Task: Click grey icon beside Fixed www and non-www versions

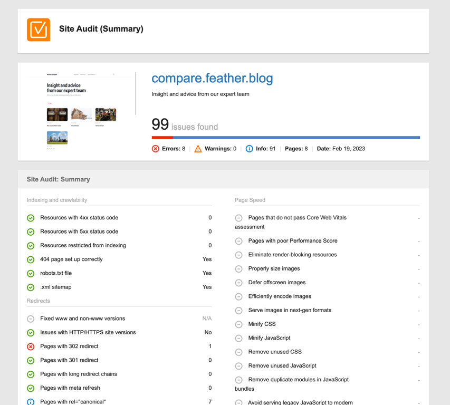Action: tap(31, 319)
